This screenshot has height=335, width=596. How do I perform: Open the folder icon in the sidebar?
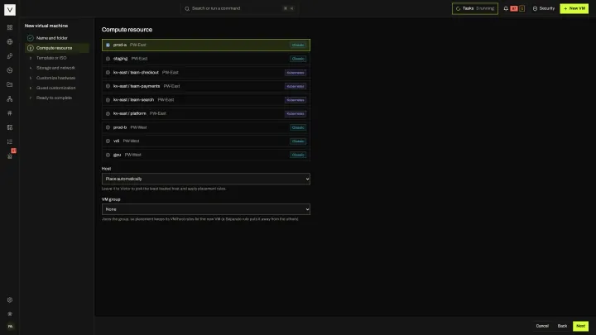click(x=10, y=84)
